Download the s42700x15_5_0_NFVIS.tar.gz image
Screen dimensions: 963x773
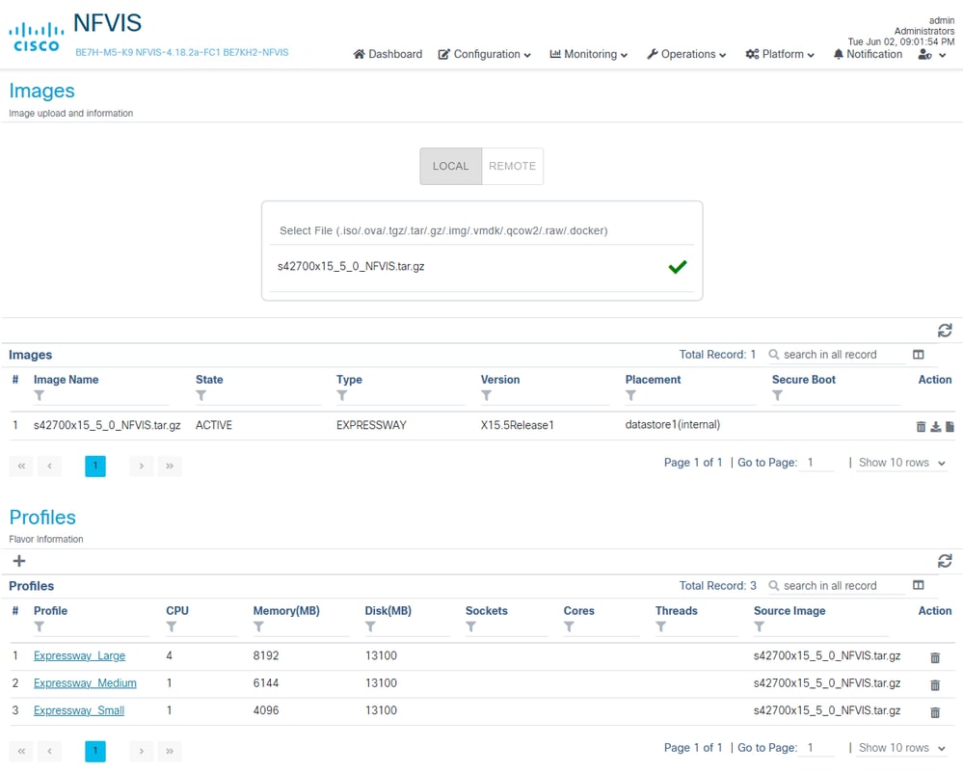pyautogui.click(x=935, y=427)
